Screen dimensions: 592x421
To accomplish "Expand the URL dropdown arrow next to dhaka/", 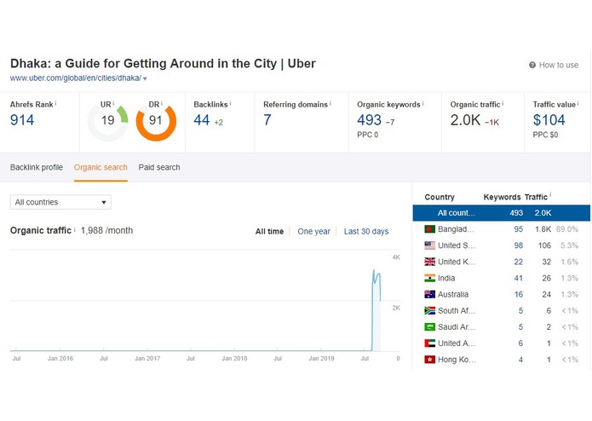I will pos(145,78).
